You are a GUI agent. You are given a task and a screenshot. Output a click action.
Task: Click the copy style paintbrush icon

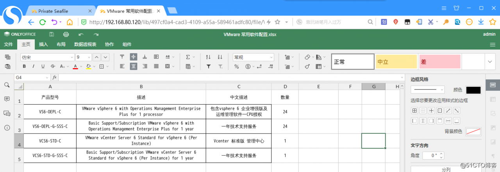307,67
